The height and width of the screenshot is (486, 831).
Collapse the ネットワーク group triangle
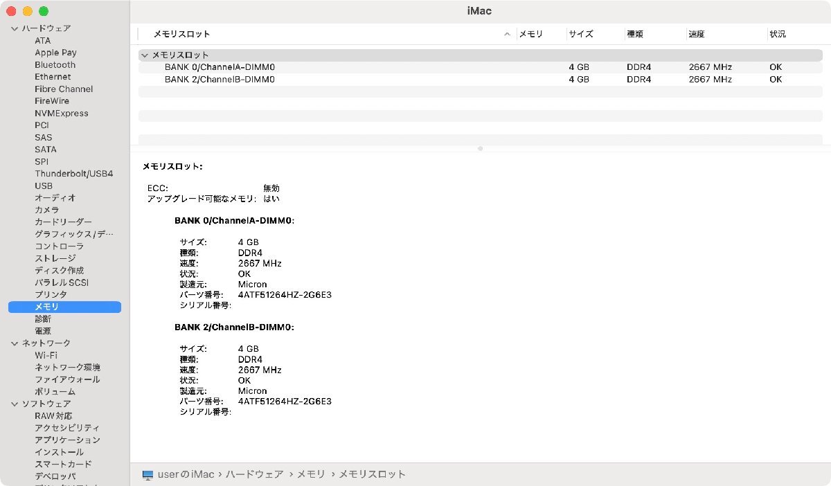(14, 343)
